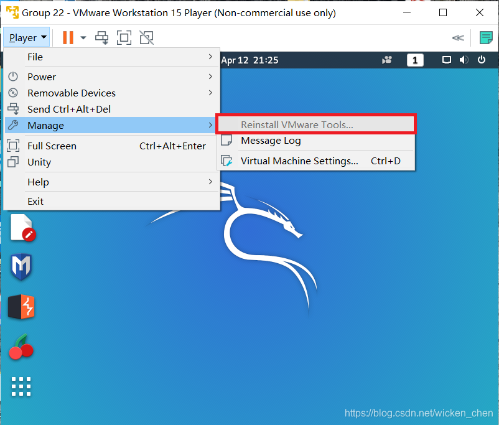Screen dimensions: 499x425
Task: Pause the virtual machine
Action: click(68, 37)
